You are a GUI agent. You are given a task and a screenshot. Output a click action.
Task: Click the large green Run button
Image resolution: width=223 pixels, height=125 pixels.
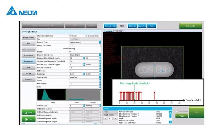tap(197, 112)
